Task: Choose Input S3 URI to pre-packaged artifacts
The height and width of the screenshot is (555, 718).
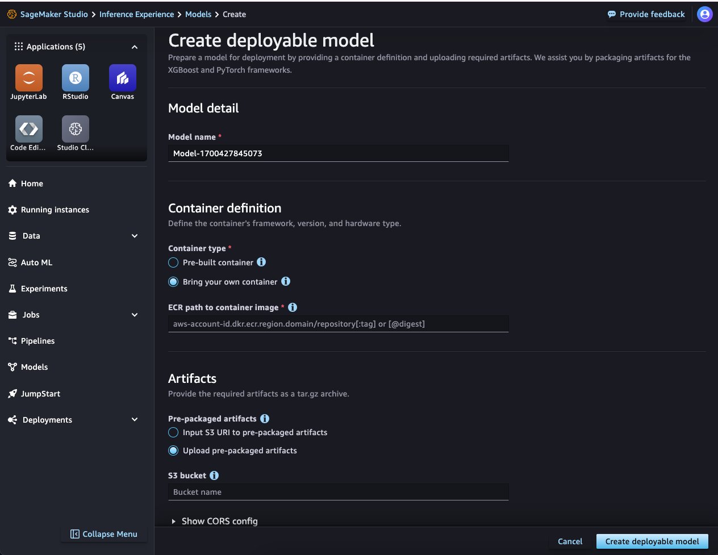Action: [173, 432]
